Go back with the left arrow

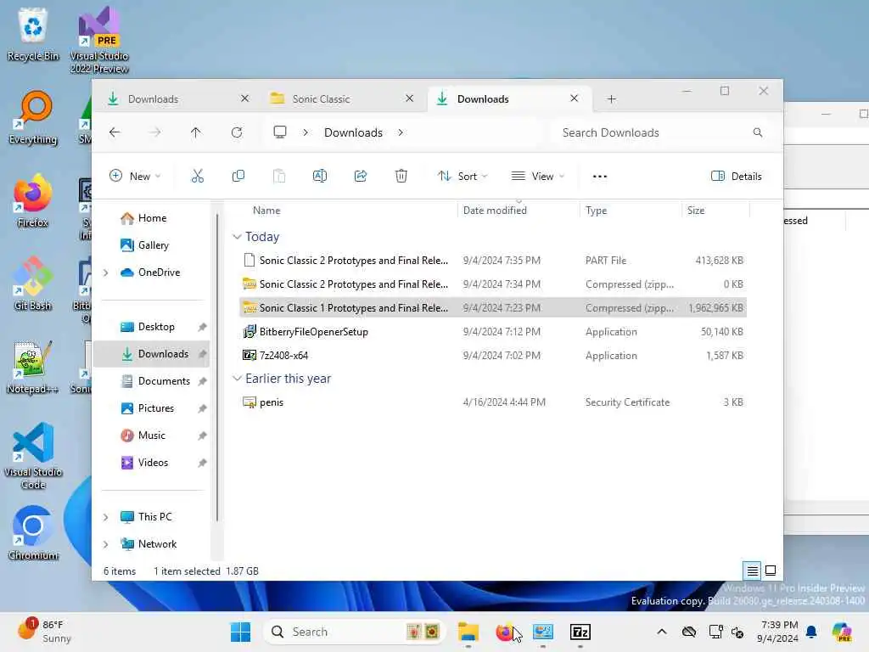115,132
